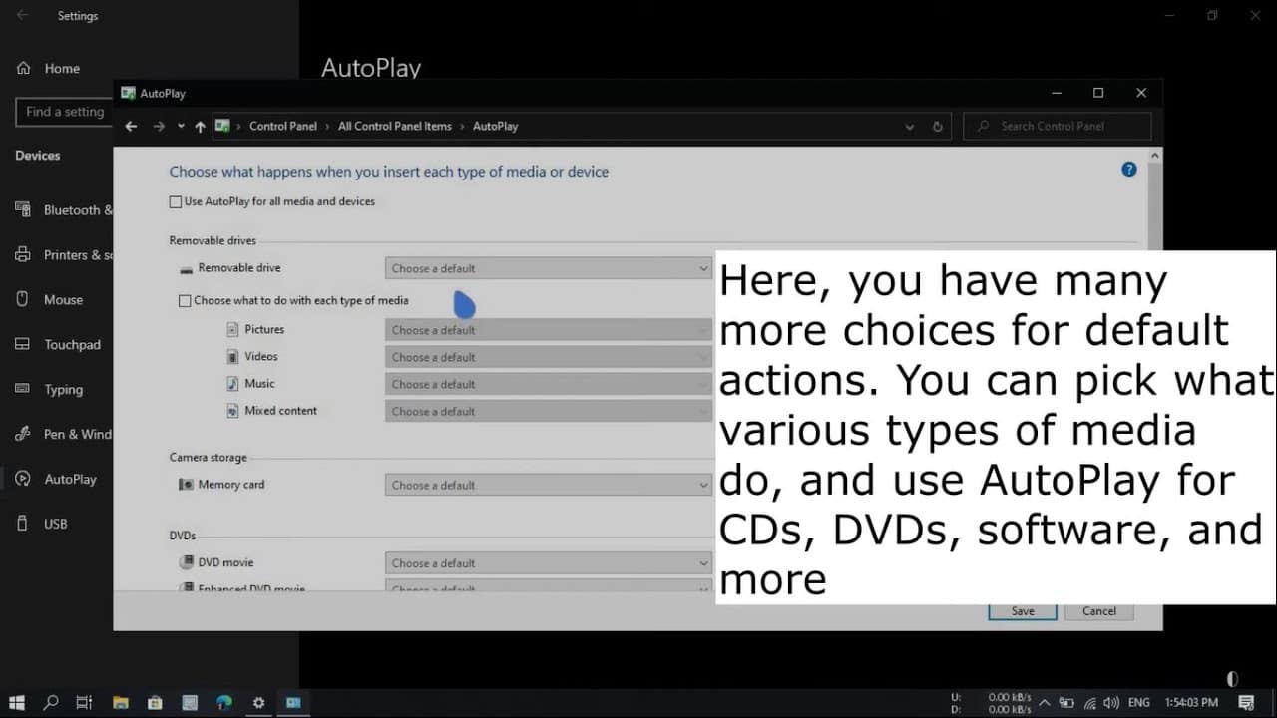
Task: Open the Windows Start menu
Action: pos(17,703)
